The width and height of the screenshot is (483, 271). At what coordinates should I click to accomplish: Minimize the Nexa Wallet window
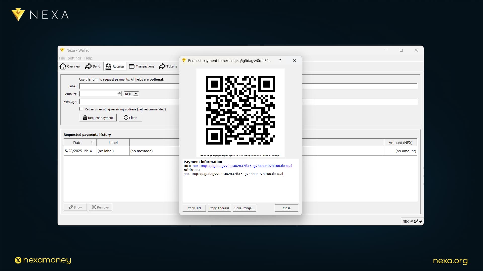[x=387, y=50]
